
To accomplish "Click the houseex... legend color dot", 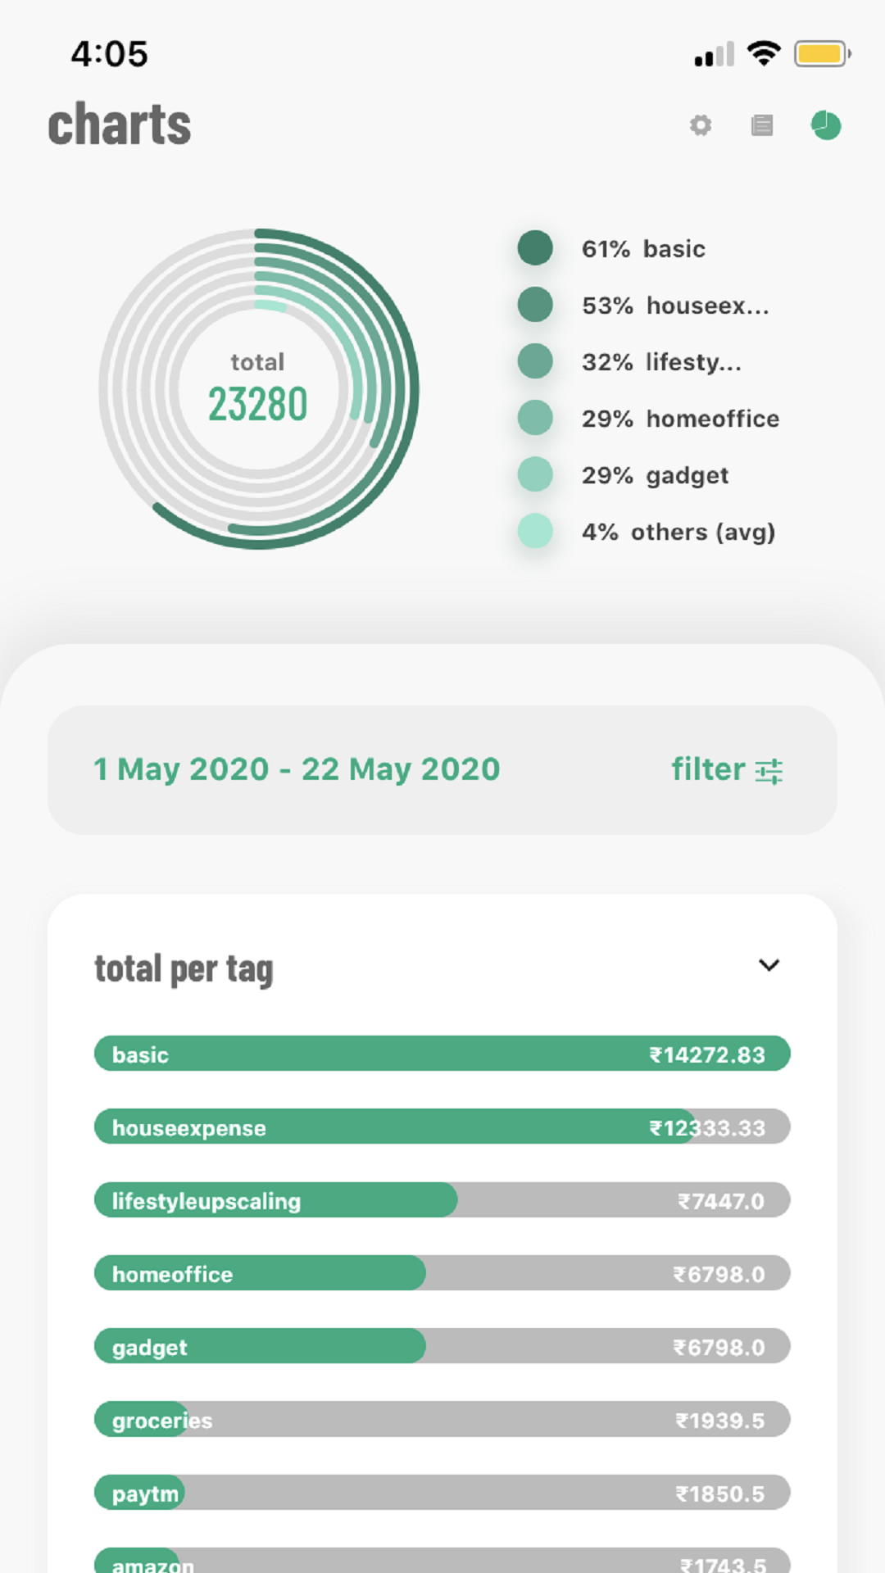I will point(535,305).
